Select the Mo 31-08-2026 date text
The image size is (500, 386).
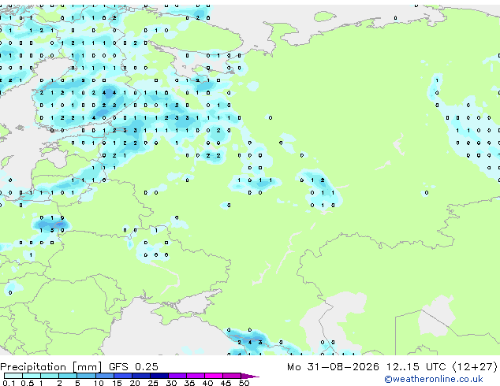click(333, 367)
